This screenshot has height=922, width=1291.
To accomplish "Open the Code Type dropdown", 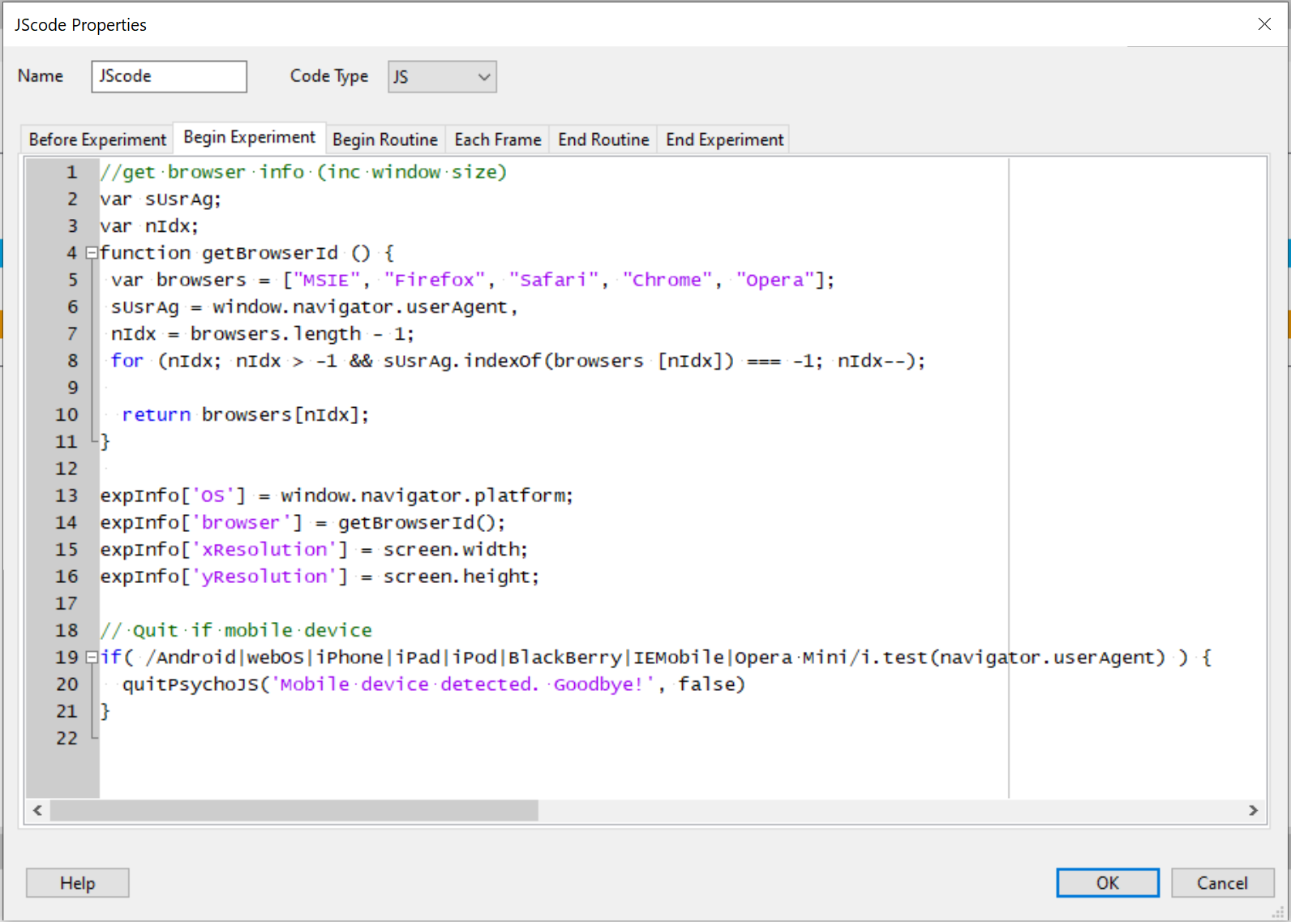I will point(442,77).
